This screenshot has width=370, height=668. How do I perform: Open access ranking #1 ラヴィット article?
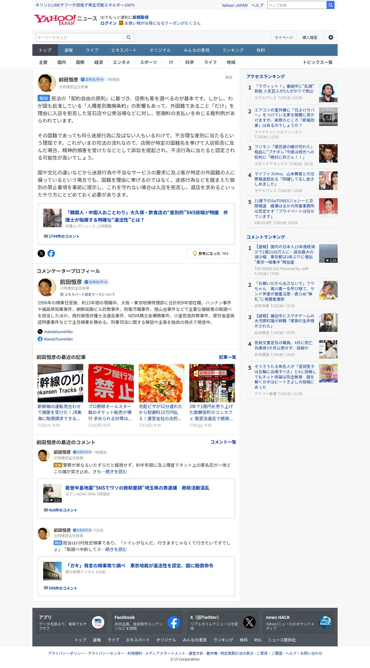tap(284, 89)
